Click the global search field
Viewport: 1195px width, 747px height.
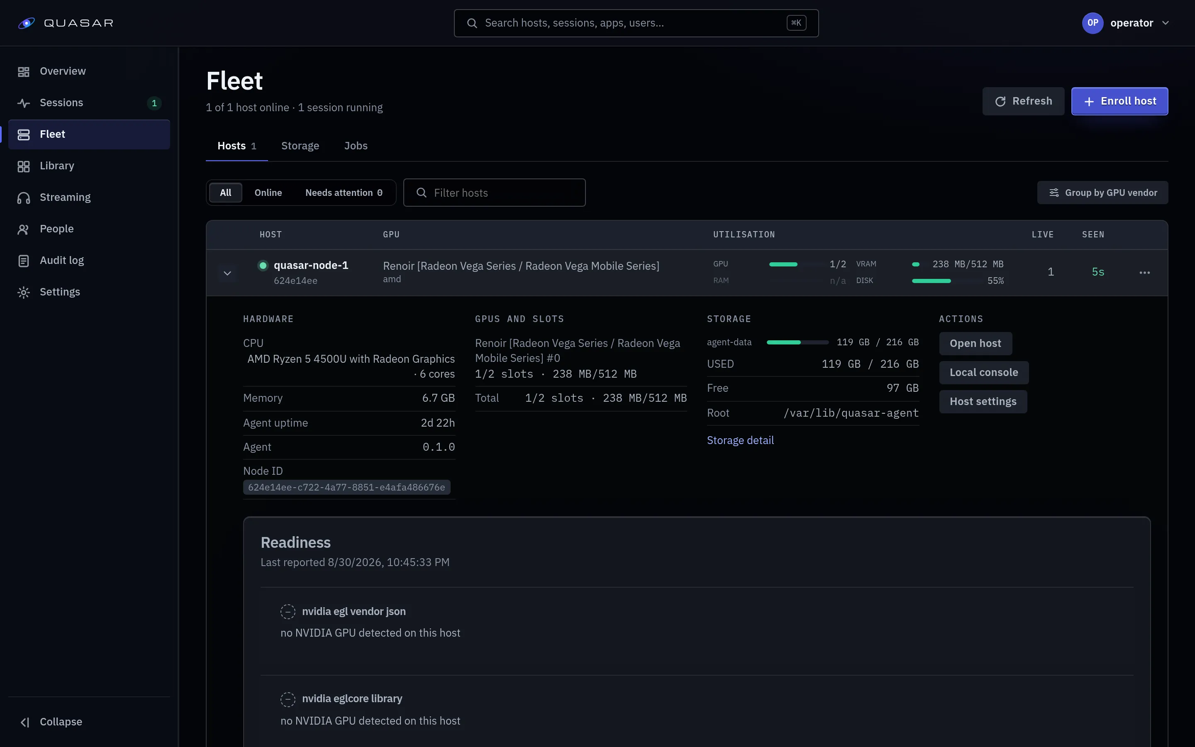coord(636,23)
